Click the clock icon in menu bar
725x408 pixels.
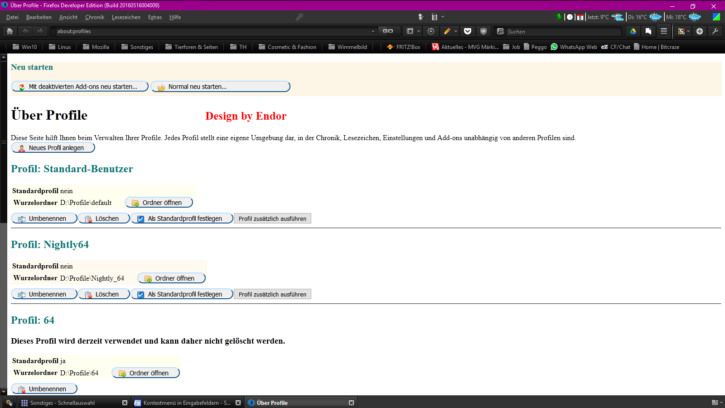click(570, 17)
